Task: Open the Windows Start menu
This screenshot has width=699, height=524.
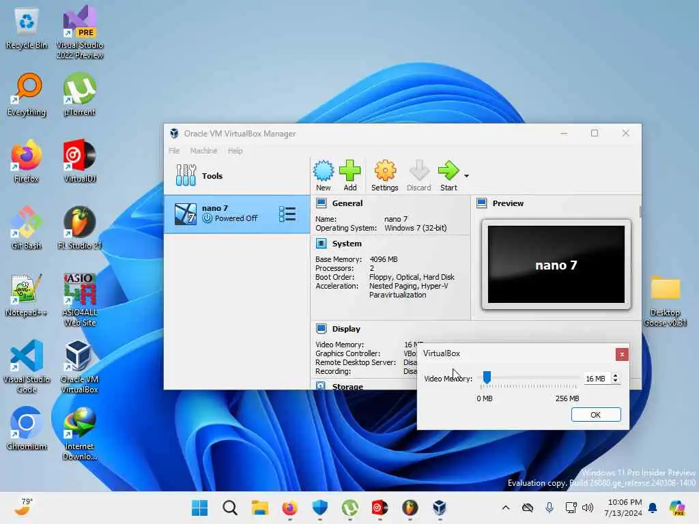Action: 199,508
